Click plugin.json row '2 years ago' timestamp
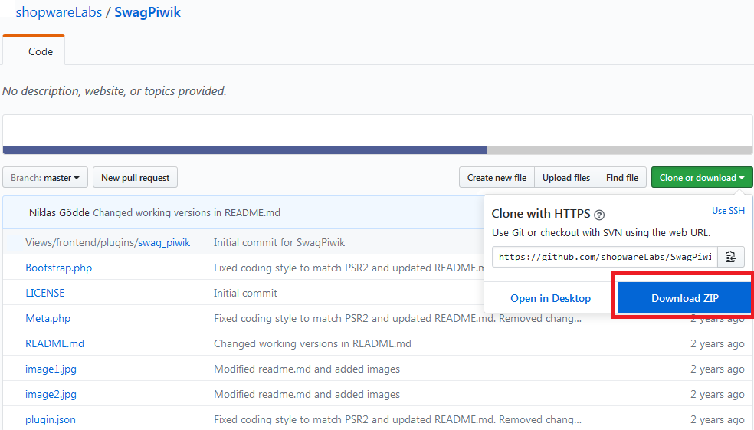The width and height of the screenshot is (754, 430). tap(717, 419)
